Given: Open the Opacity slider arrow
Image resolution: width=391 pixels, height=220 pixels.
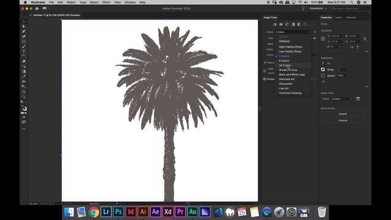Looking at the screenshot, I should [349, 76].
